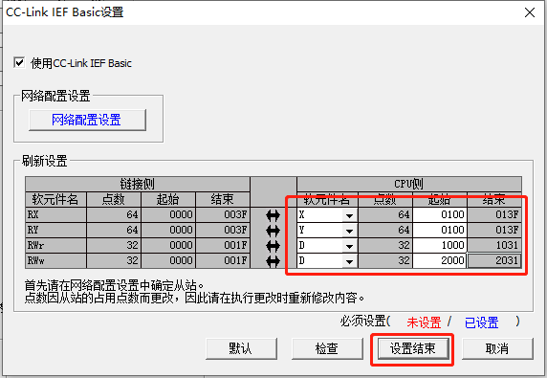Click the RWw CPU start field 2000

click(440, 260)
